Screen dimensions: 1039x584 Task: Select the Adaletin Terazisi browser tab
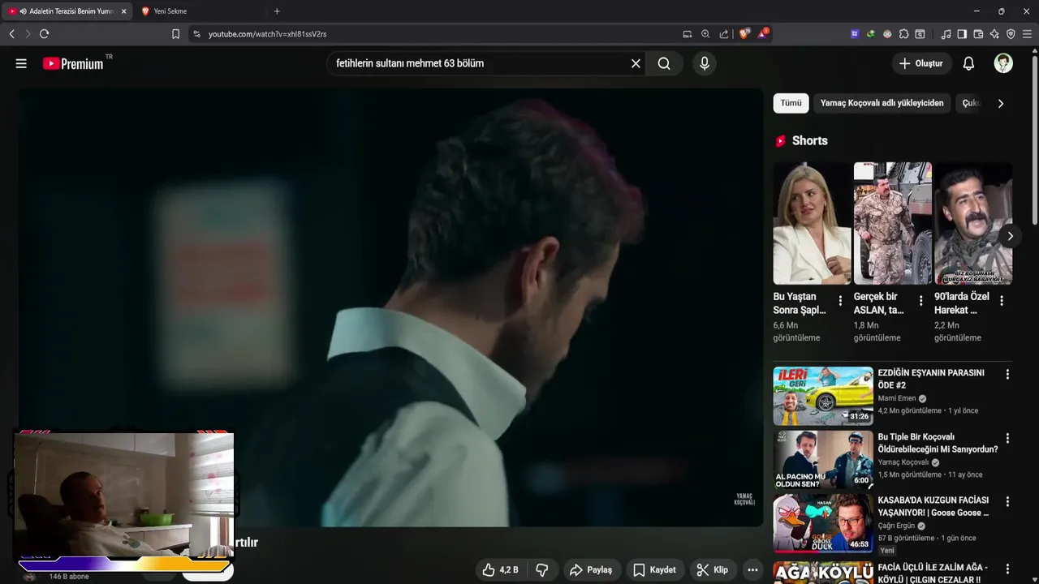point(67,11)
